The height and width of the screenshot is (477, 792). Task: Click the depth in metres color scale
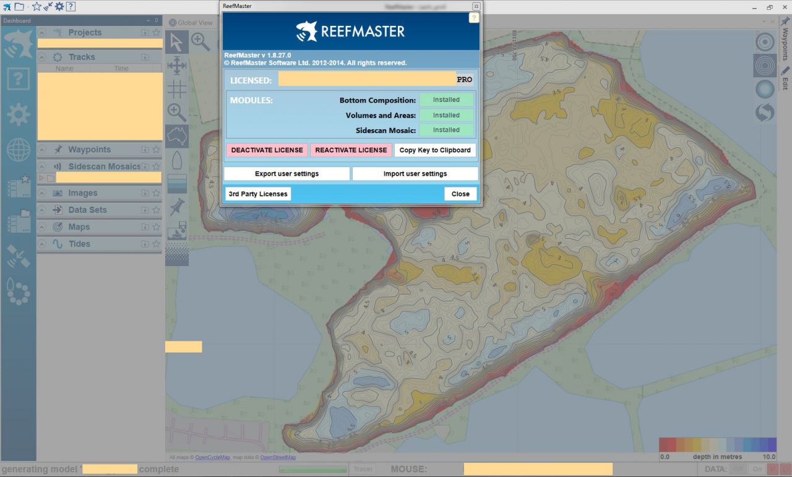click(718, 449)
